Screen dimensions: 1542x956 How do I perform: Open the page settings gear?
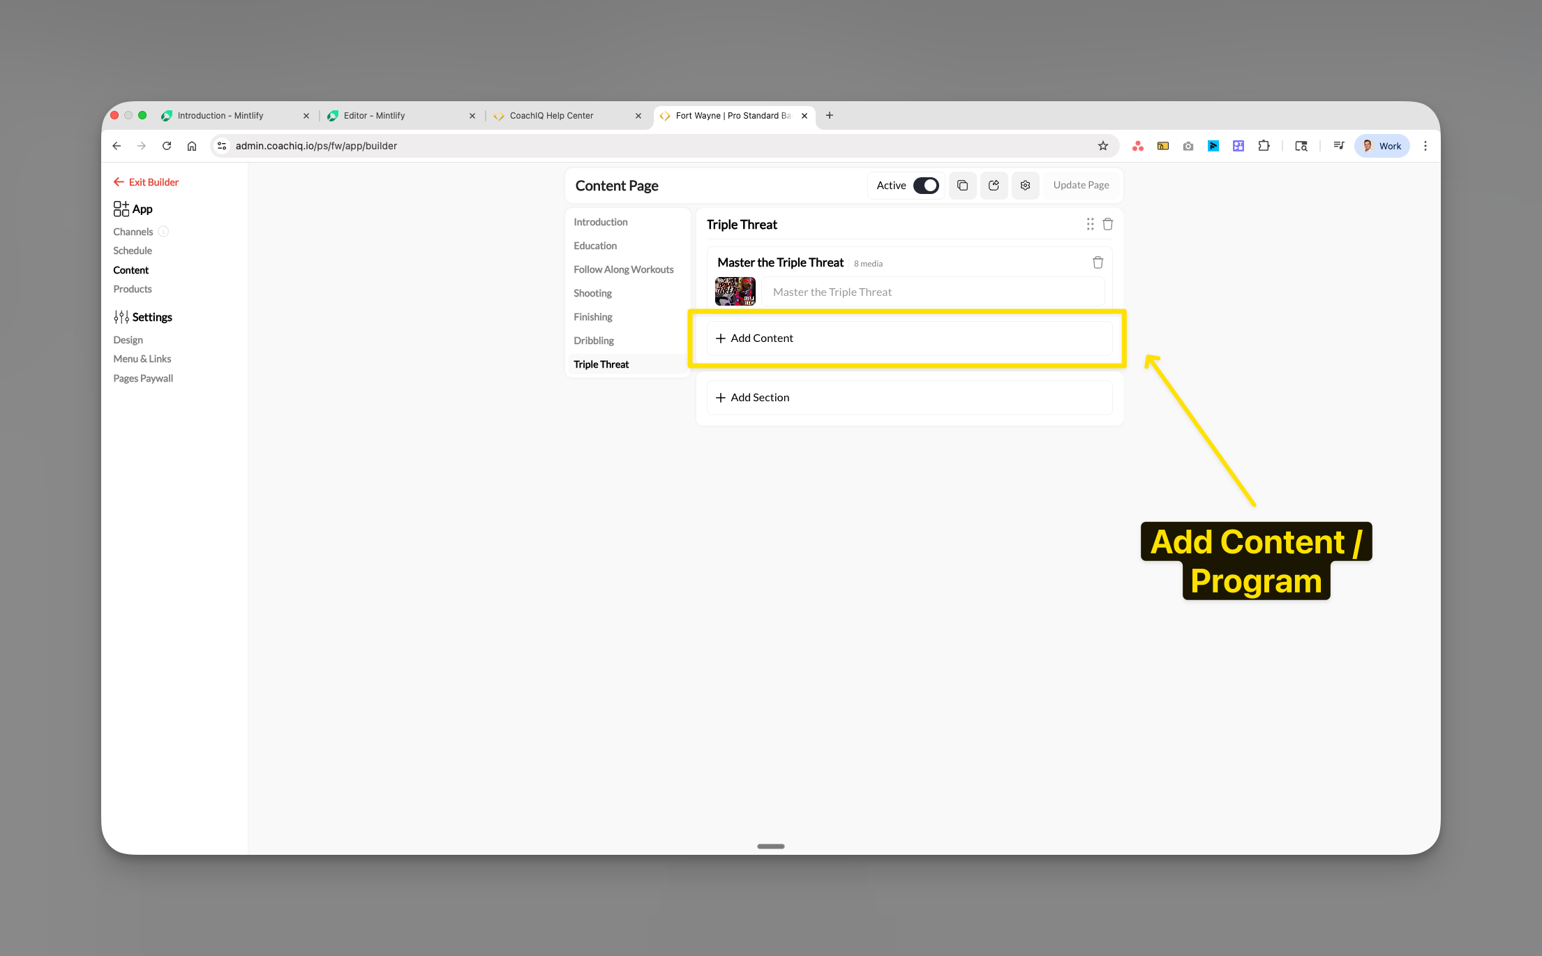(x=1025, y=185)
